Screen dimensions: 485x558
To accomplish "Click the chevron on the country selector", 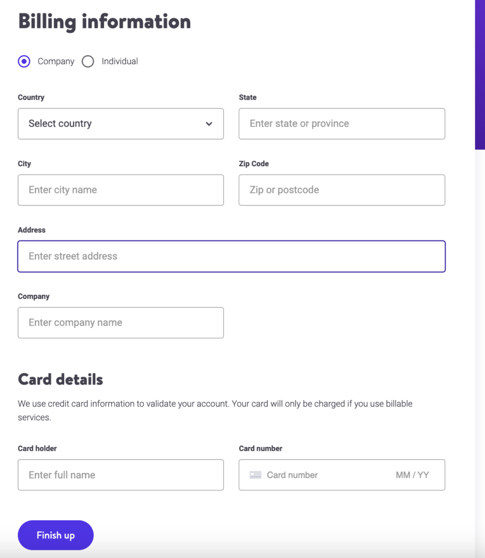I will 209,124.
